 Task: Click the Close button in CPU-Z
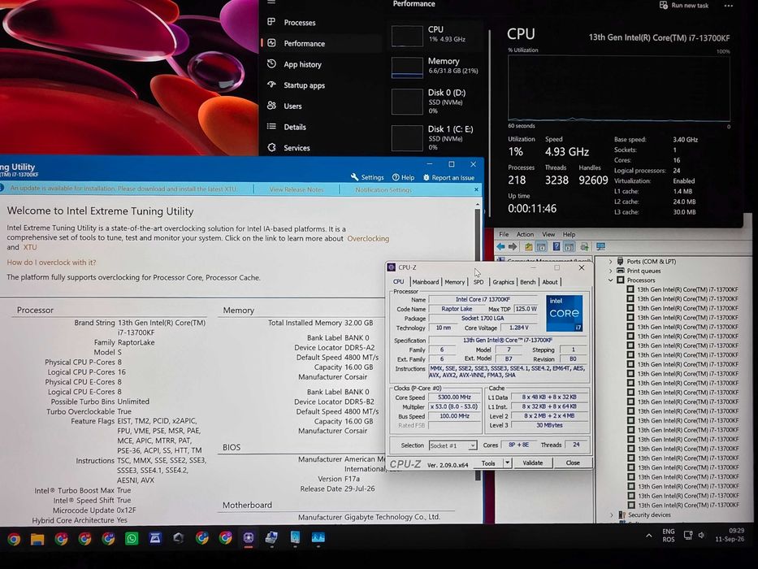pyautogui.click(x=573, y=463)
